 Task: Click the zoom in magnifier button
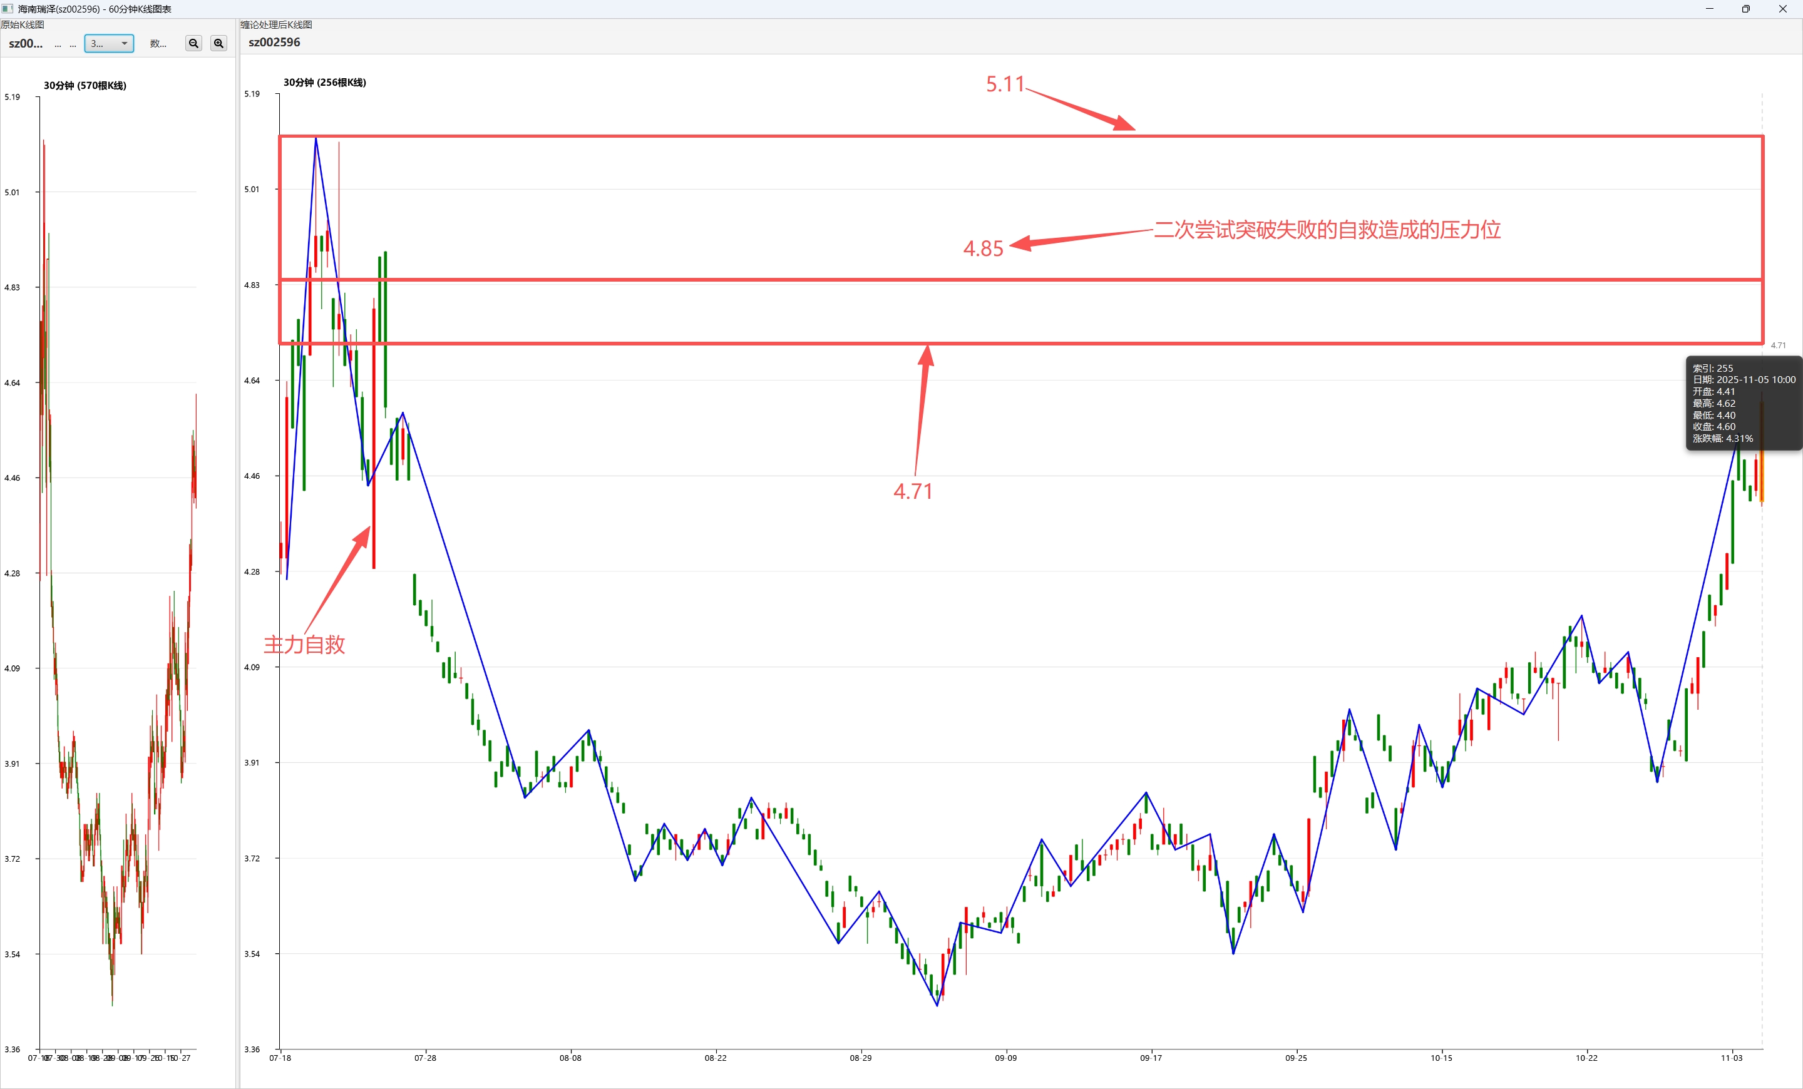(218, 44)
